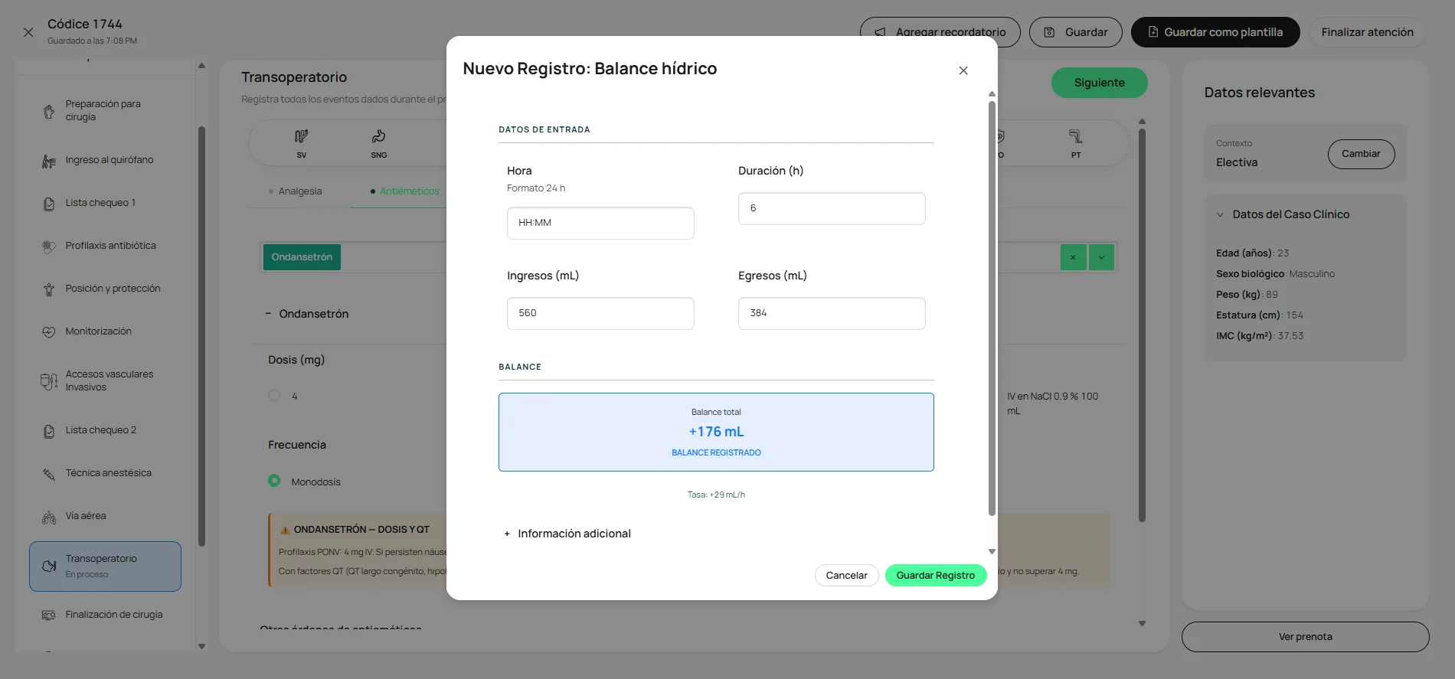Screen dimensions: 1455x679
Task: Select the 4 mg dose radio button
Action: tap(274, 396)
